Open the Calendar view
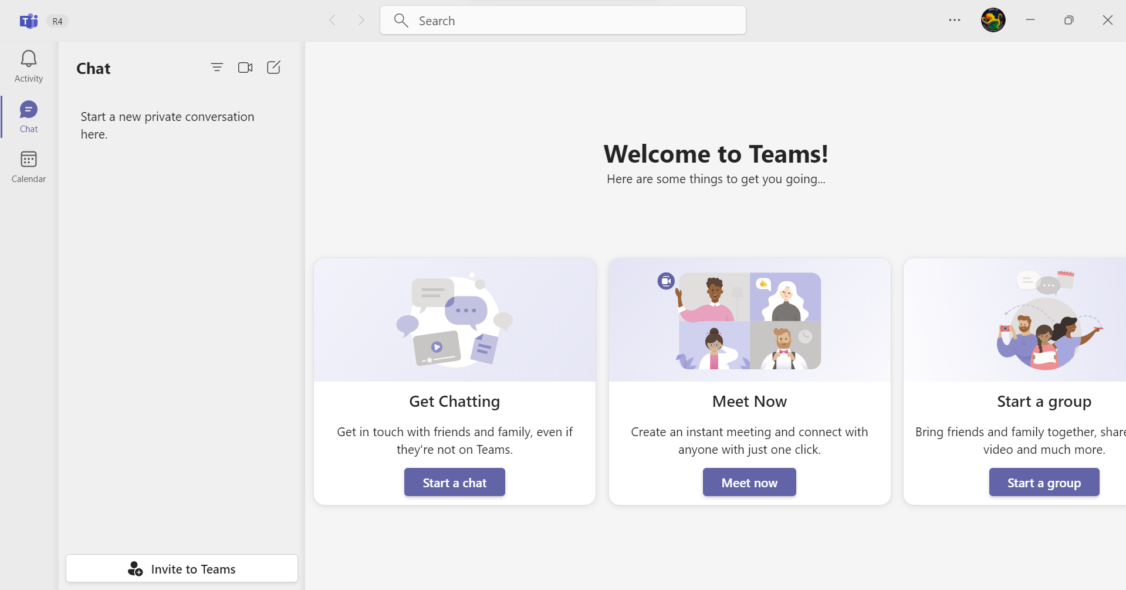The width and height of the screenshot is (1126, 590). click(29, 167)
